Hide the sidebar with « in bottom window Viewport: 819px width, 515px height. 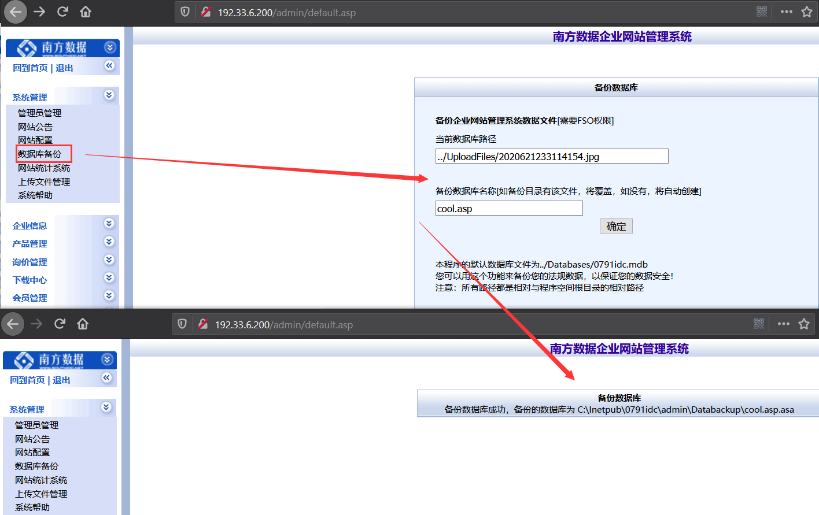106,377
